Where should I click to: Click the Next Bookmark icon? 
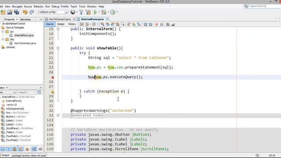[133, 24]
